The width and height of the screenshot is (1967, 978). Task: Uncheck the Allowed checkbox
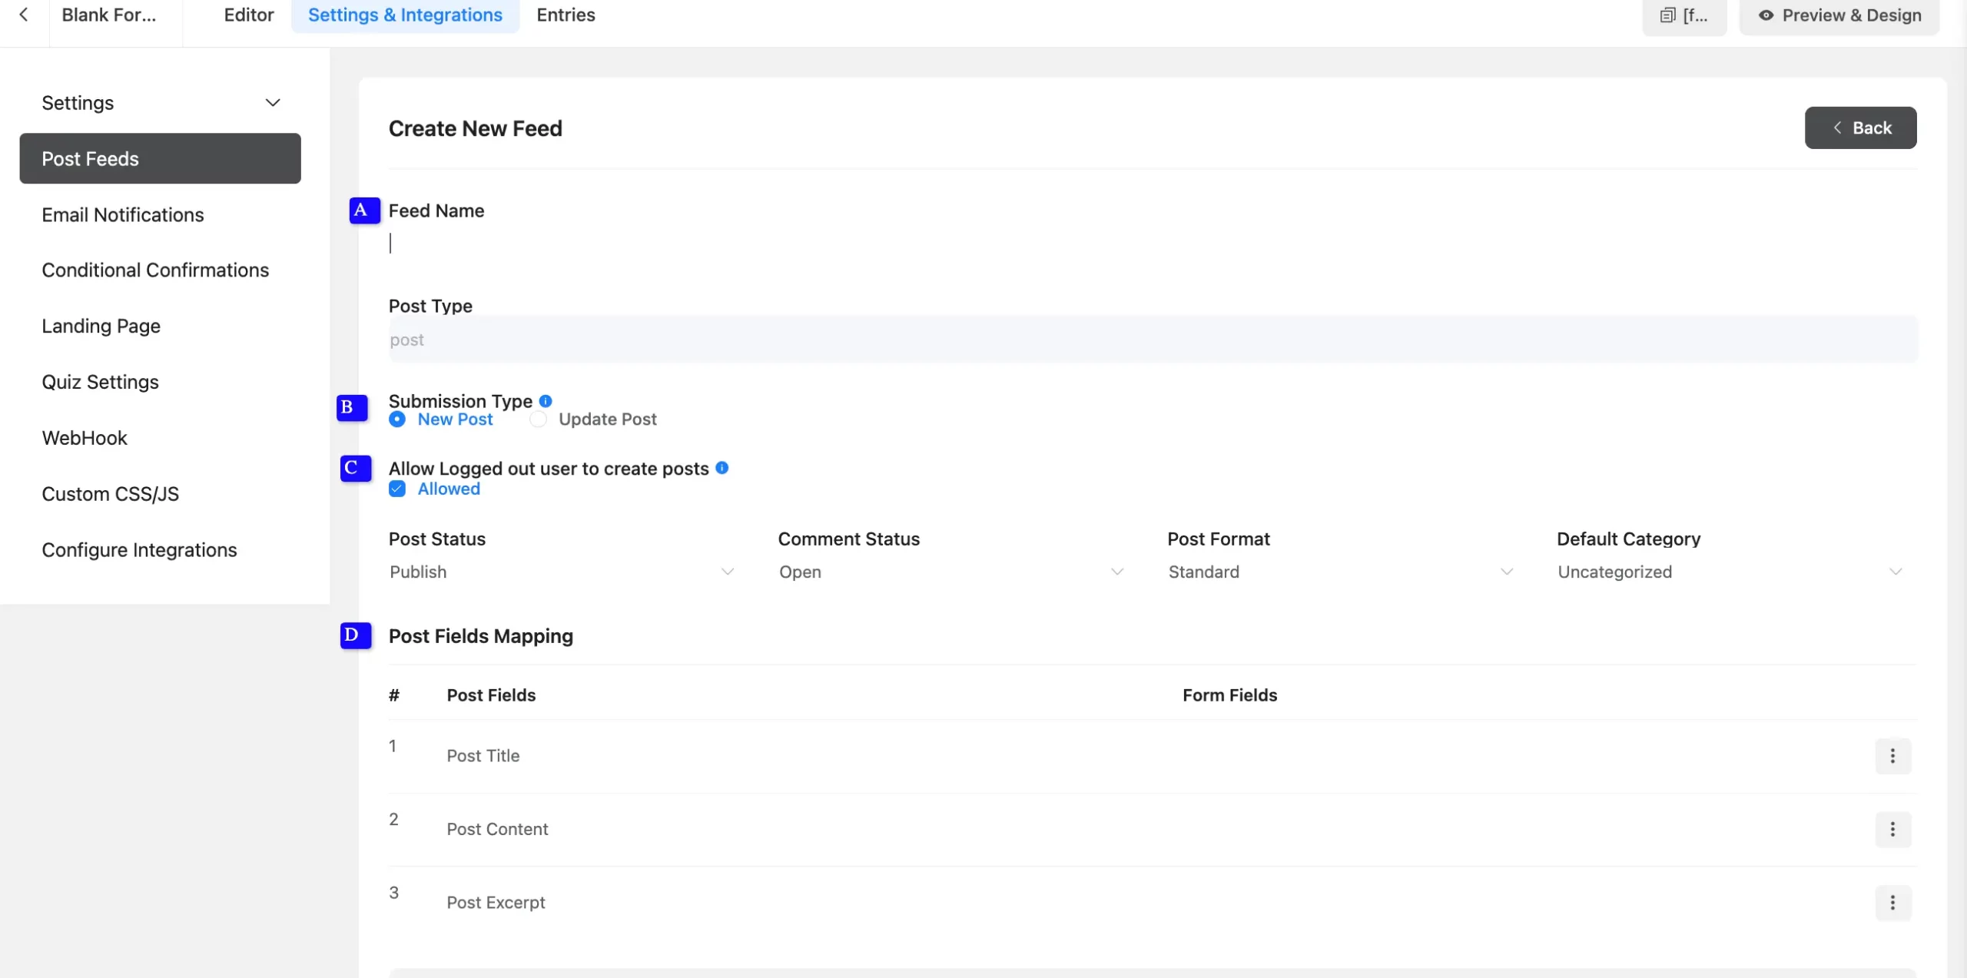(x=397, y=489)
